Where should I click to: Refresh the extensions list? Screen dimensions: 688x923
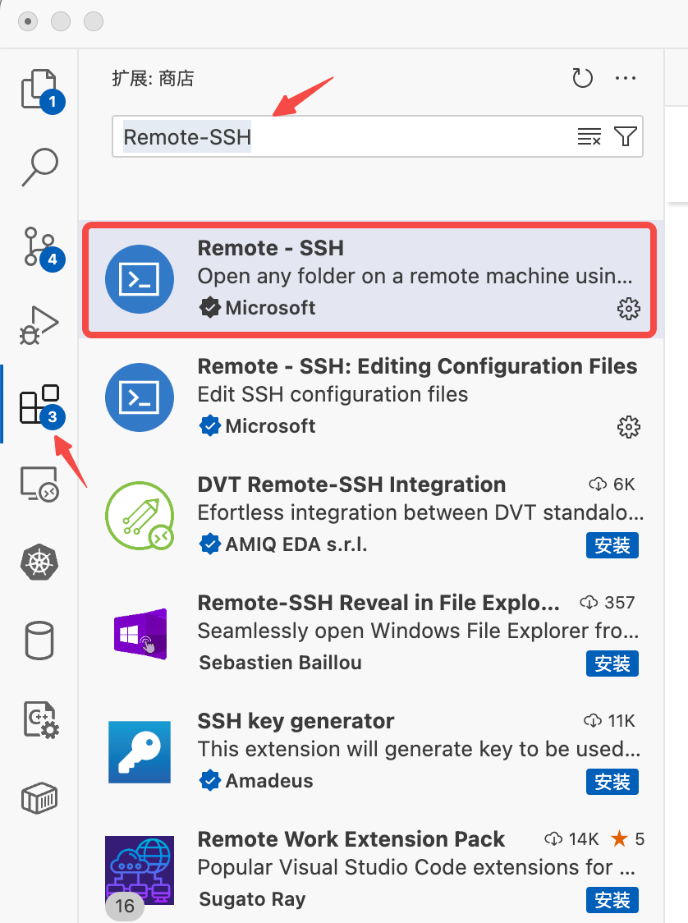pos(582,78)
